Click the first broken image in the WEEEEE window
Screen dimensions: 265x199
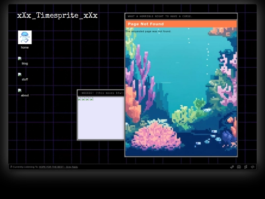click(79, 99)
